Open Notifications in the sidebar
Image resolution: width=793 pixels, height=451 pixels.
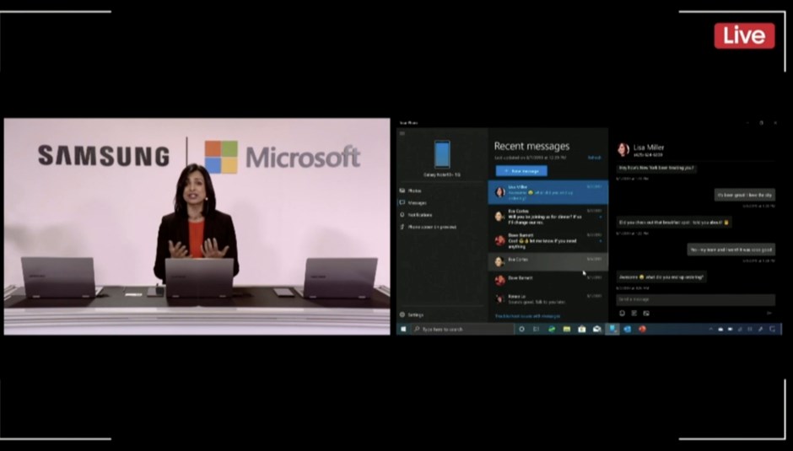point(419,214)
